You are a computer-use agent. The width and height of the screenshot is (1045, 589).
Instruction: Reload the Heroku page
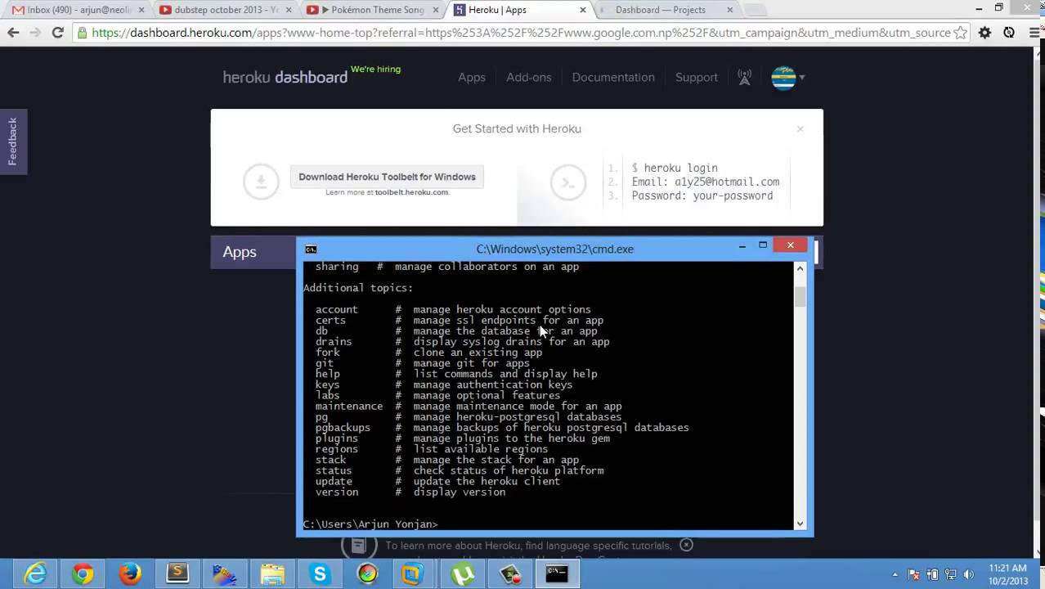pyautogui.click(x=57, y=33)
